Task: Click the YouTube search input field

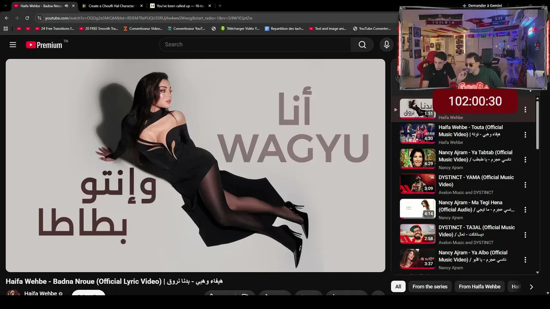Action: click(255, 45)
